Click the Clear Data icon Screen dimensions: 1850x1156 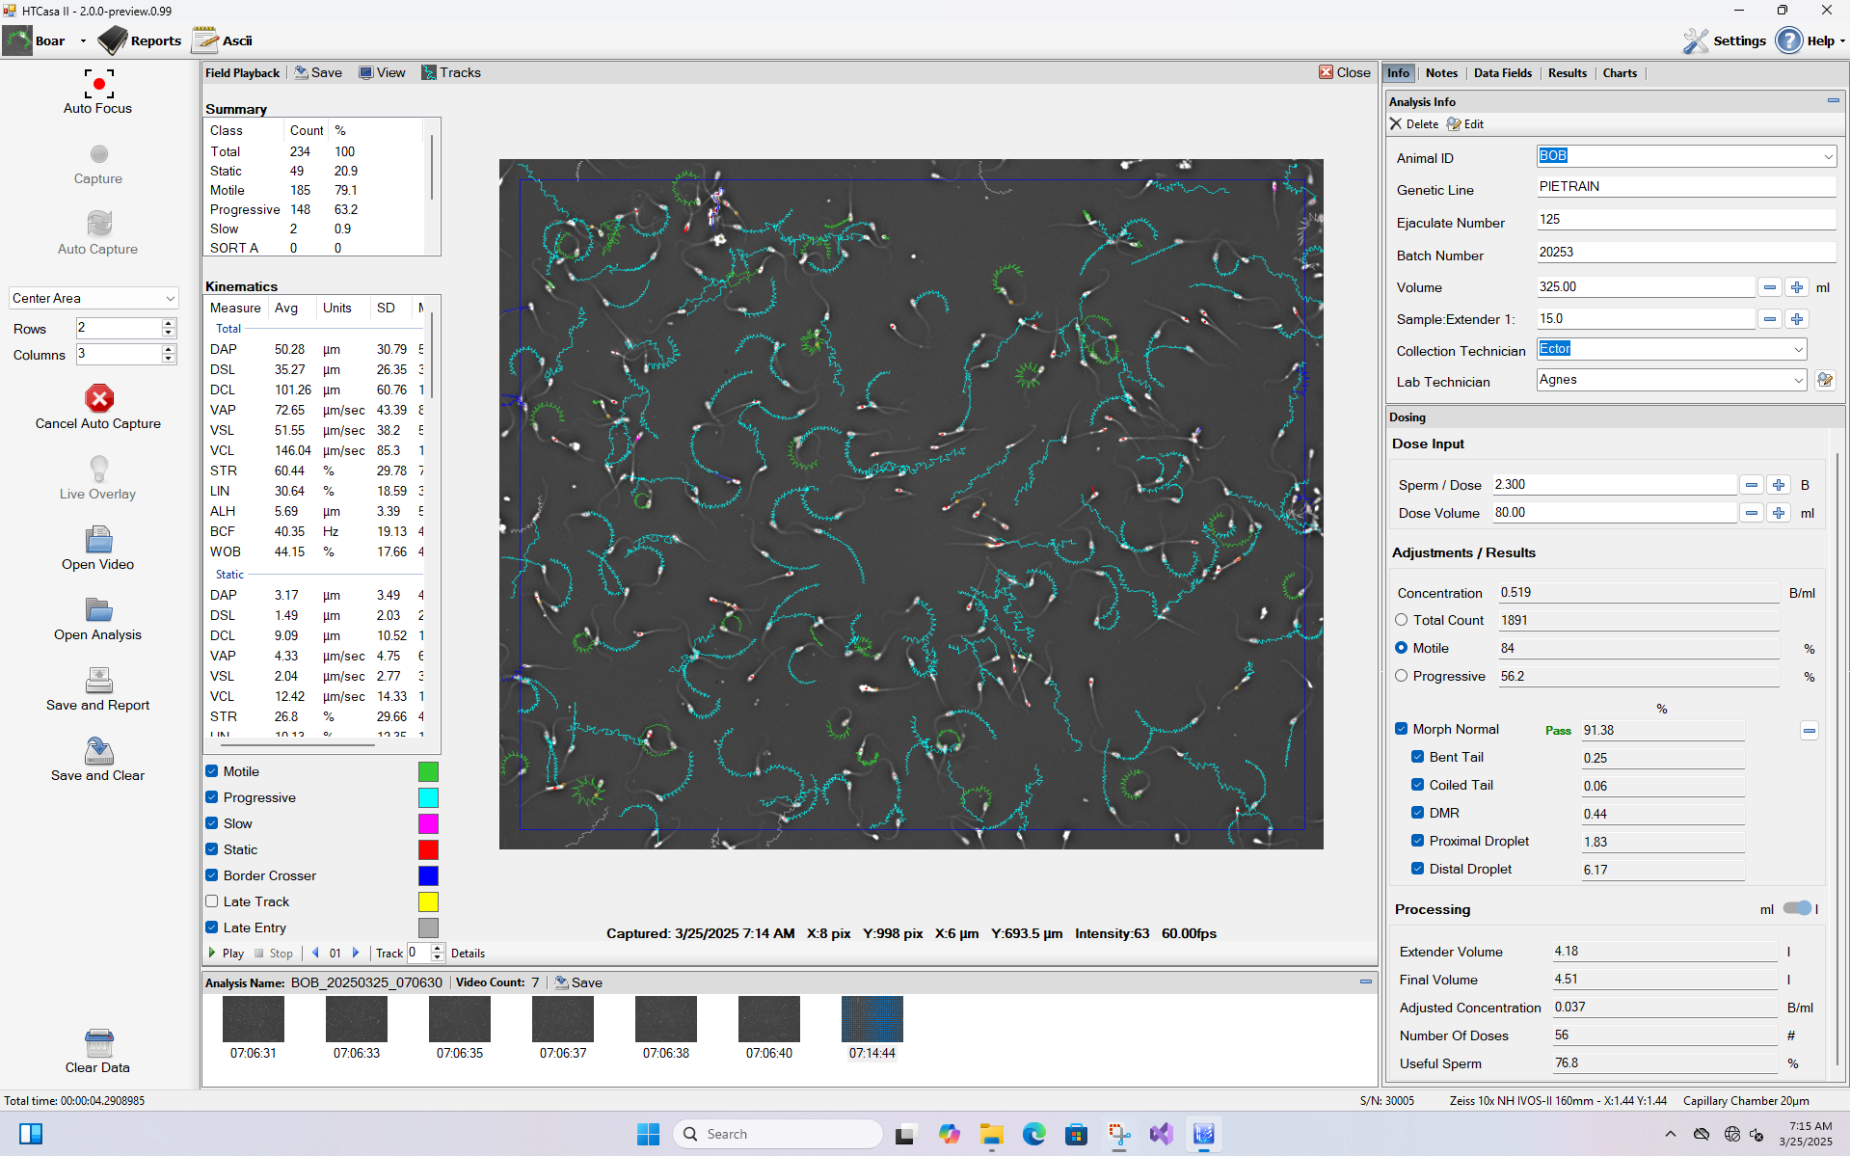[98, 1043]
